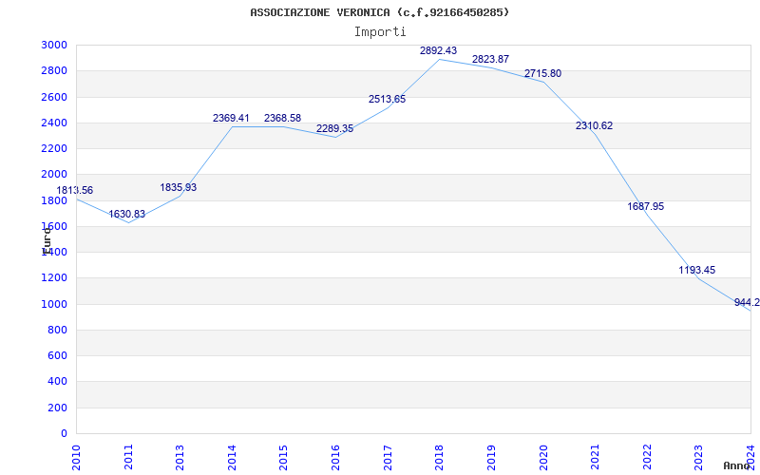Click x-axis year 2019
This screenshot has height=475, width=760.
tap(491, 458)
